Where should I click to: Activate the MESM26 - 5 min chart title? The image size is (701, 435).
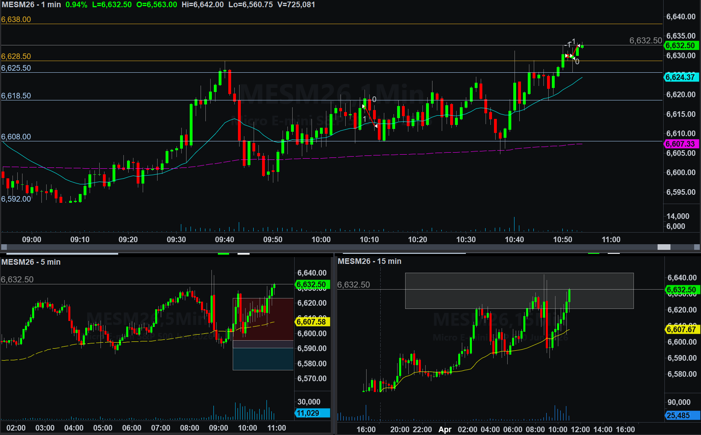click(x=31, y=262)
